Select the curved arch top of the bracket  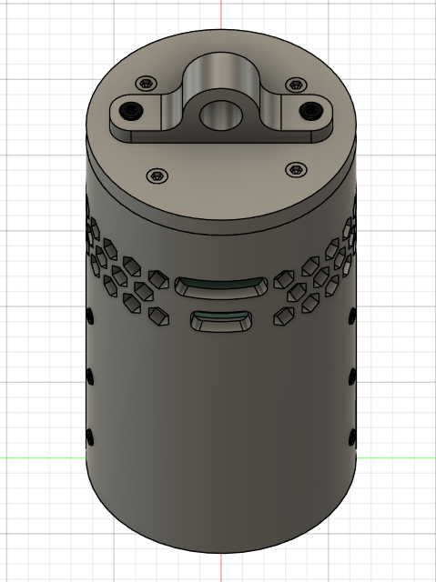[x=221, y=71]
